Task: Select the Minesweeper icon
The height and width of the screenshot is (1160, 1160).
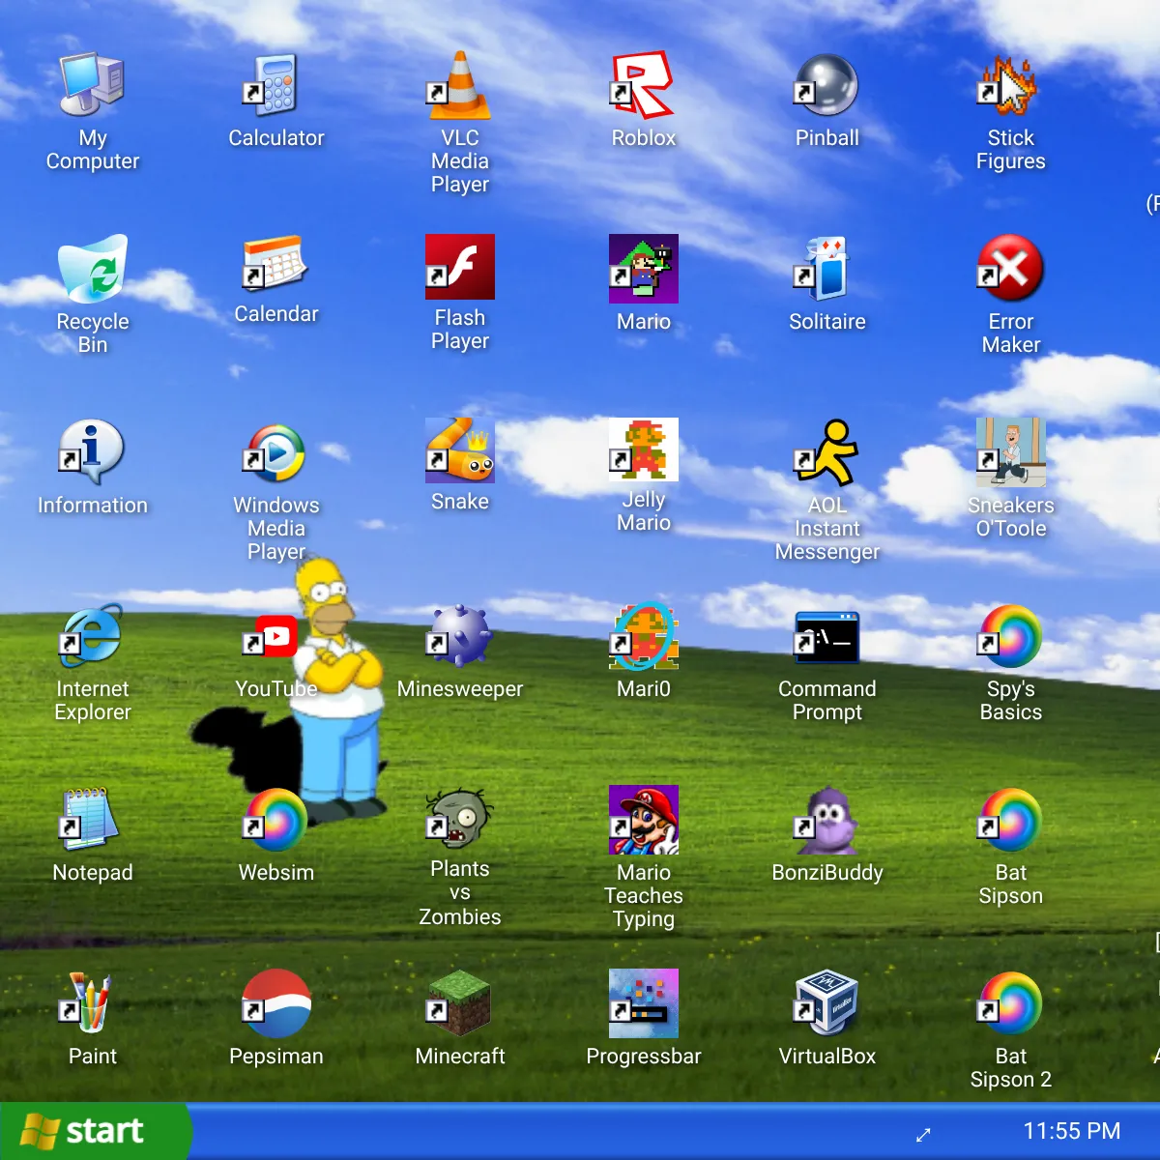Action: (x=460, y=636)
